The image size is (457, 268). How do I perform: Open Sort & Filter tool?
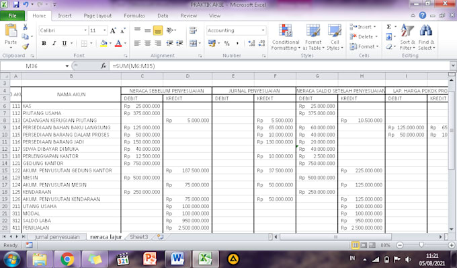coord(407,37)
